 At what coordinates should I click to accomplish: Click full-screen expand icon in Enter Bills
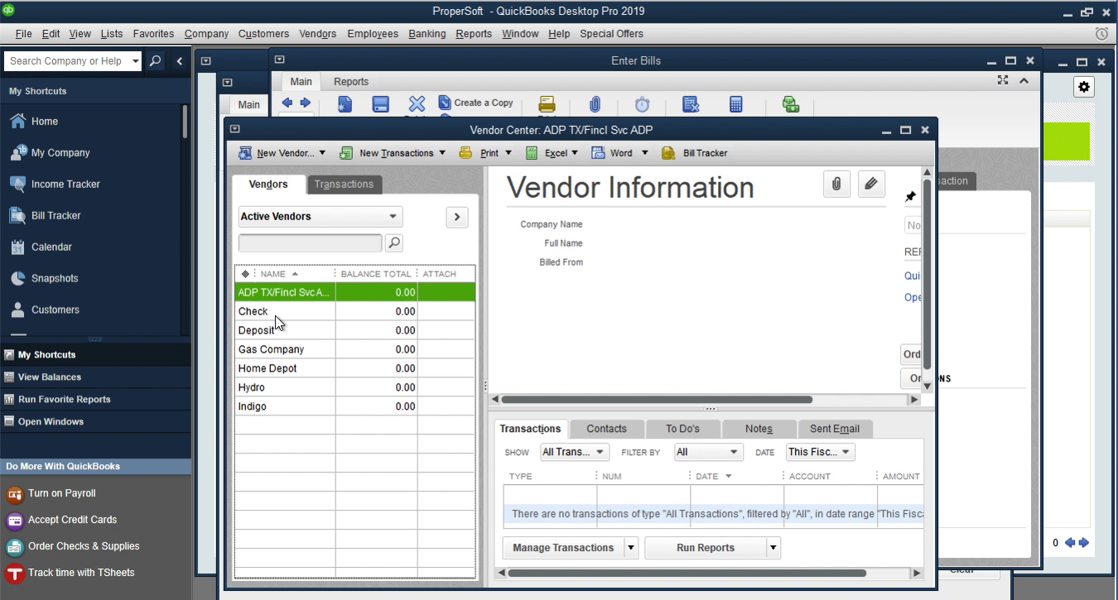coord(1003,80)
